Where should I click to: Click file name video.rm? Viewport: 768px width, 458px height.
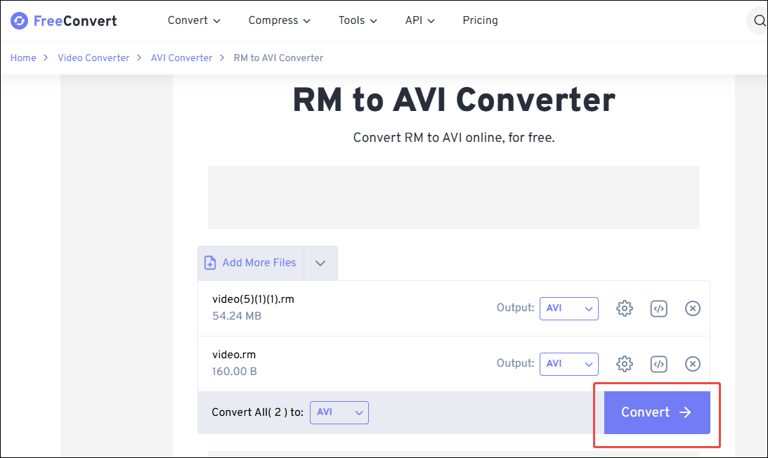[234, 355]
